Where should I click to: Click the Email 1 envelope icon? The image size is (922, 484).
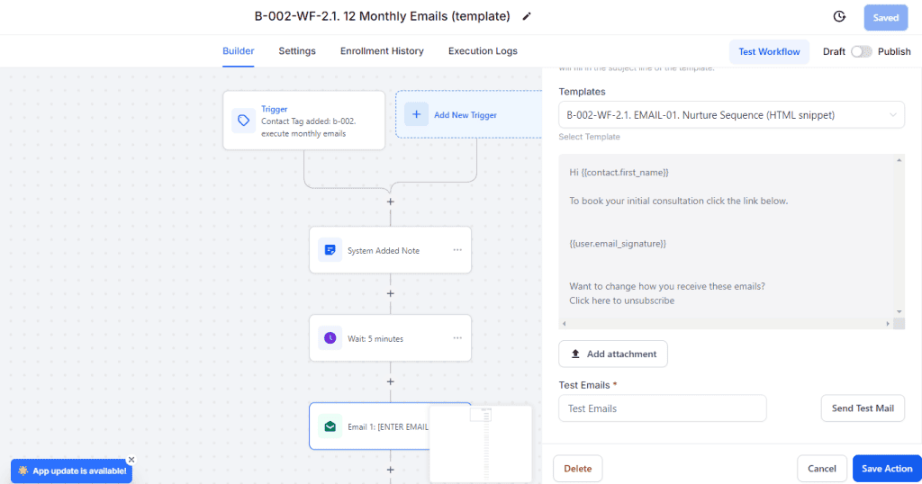[x=330, y=426]
